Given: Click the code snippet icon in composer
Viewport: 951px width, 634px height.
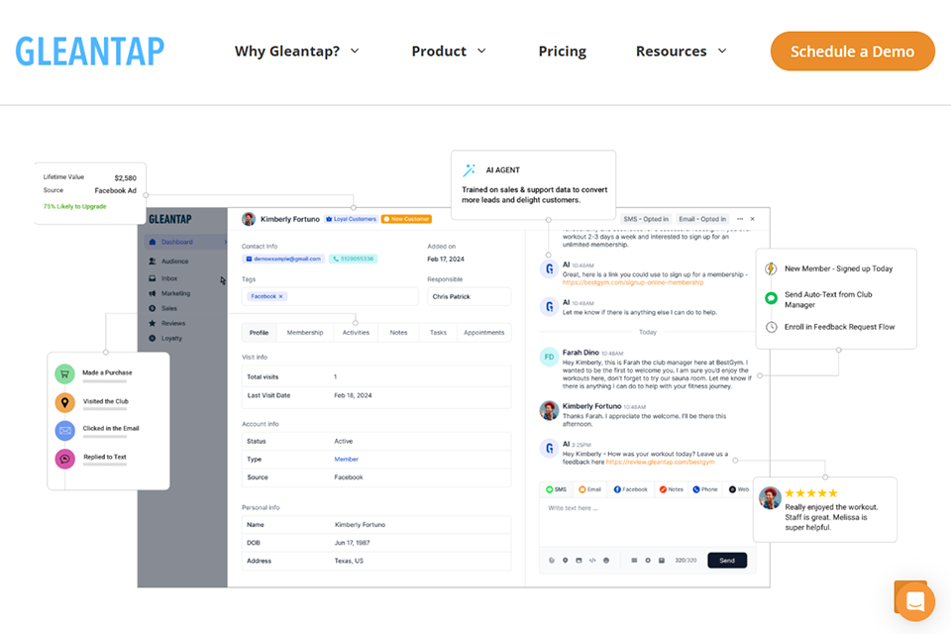Looking at the screenshot, I should (x=592, y=561).
